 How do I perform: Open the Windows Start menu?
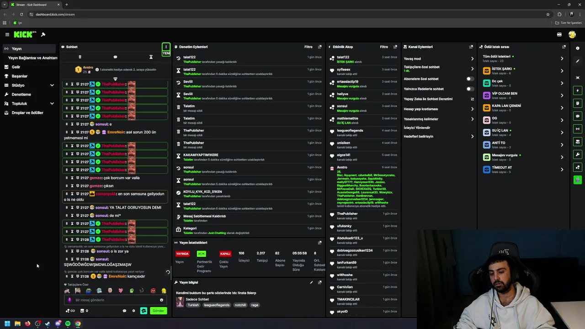[x=7, y=324]
